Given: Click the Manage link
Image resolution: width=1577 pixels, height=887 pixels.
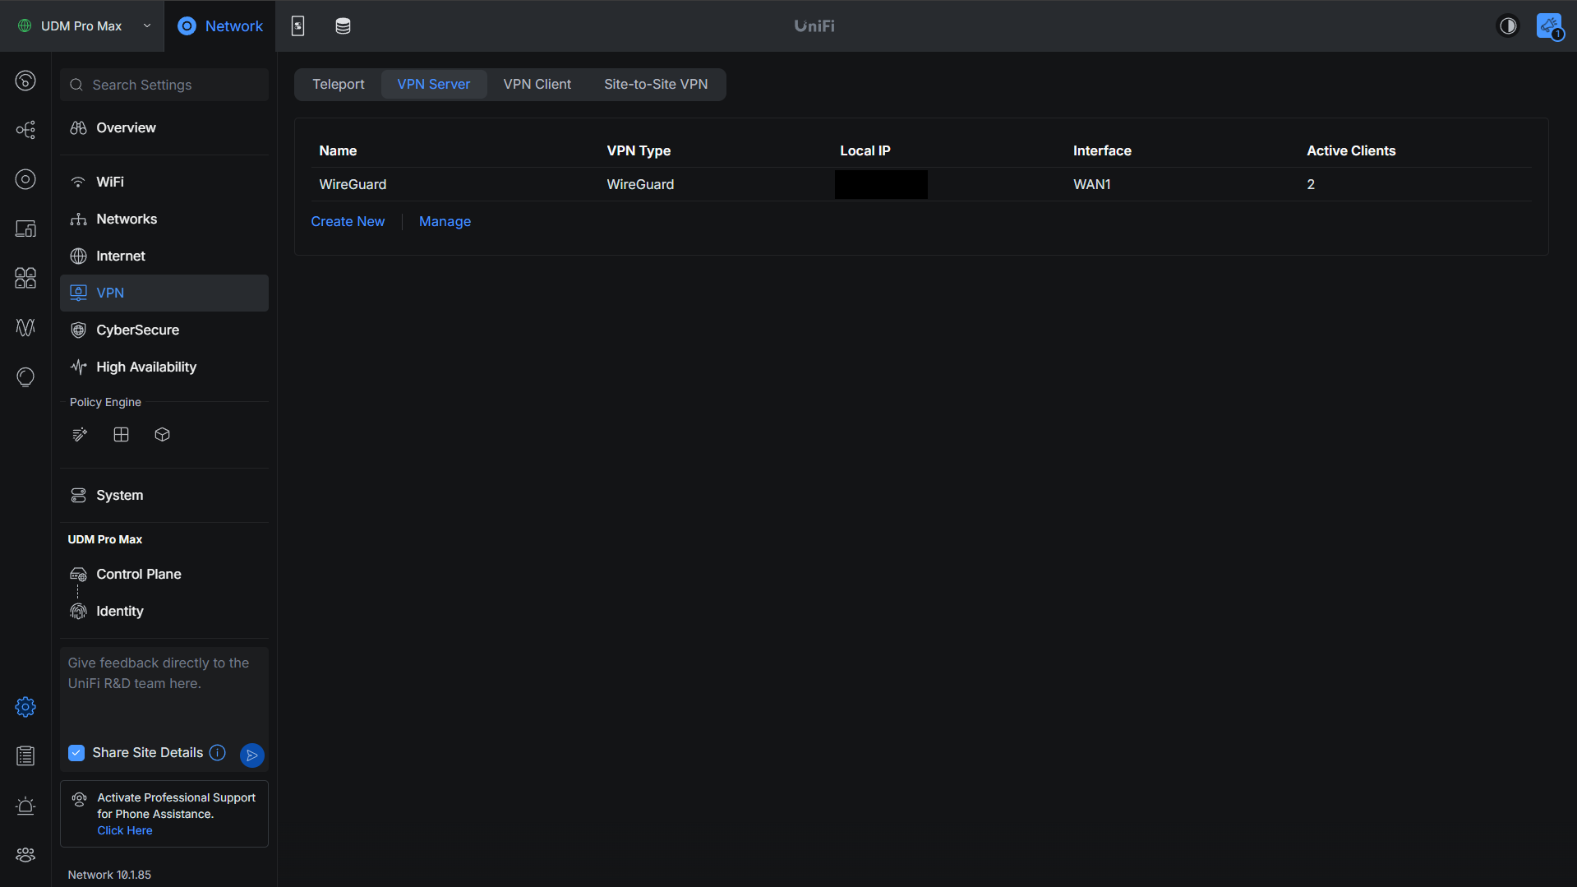Looking at the screenshot, I should pyautogui.click(x=445, y=222).
